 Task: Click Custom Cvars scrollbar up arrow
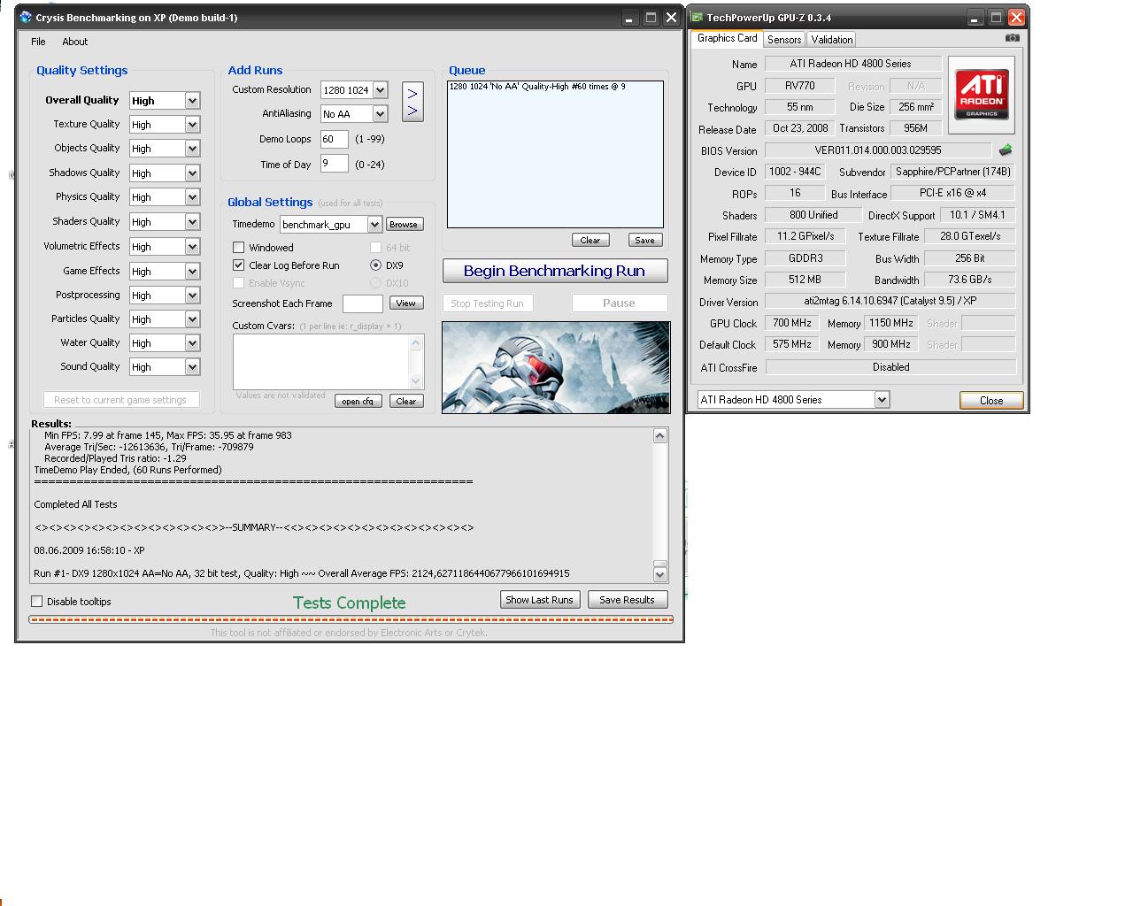point(417,342)
